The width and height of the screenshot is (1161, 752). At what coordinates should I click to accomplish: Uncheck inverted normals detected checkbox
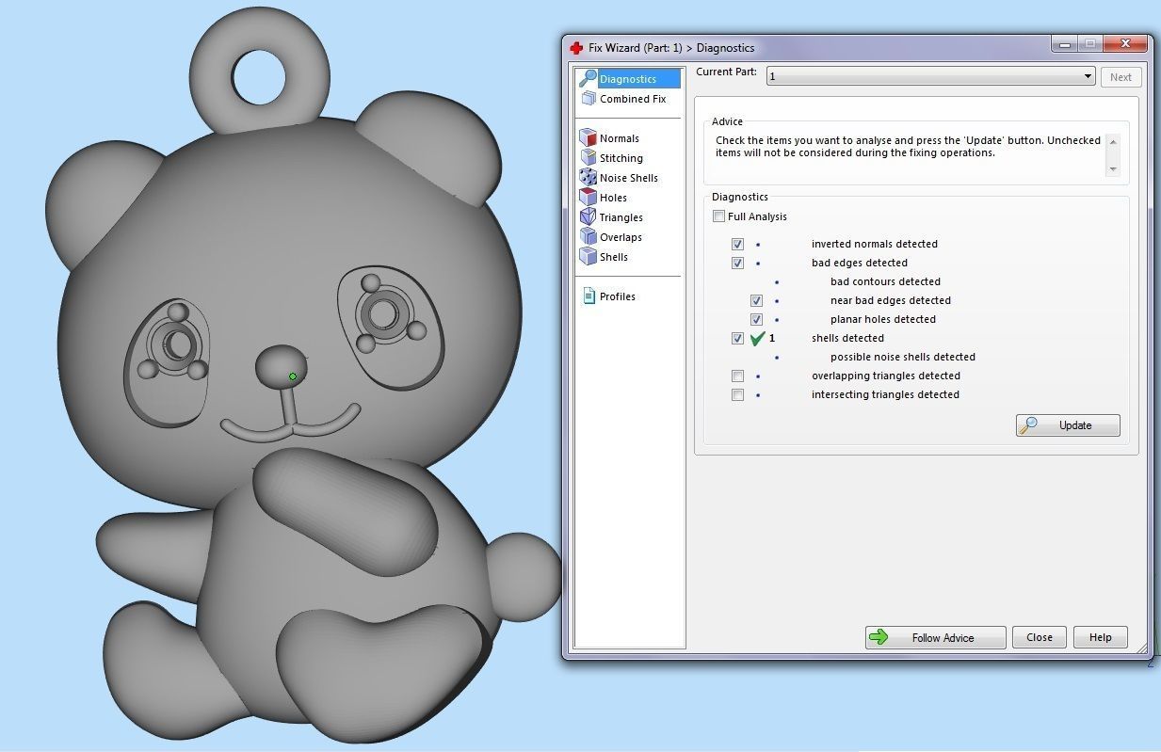point(737,245)
